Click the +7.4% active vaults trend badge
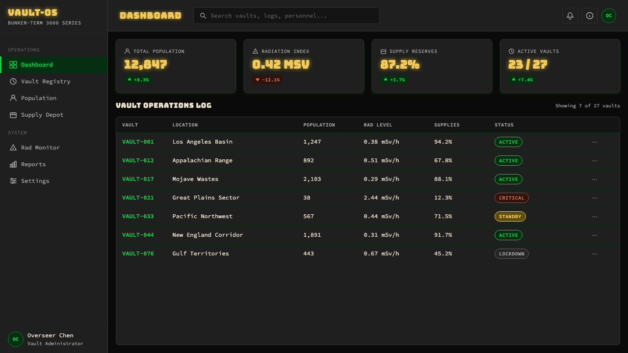This screenshot has width=628, height=353. [522, 79]
